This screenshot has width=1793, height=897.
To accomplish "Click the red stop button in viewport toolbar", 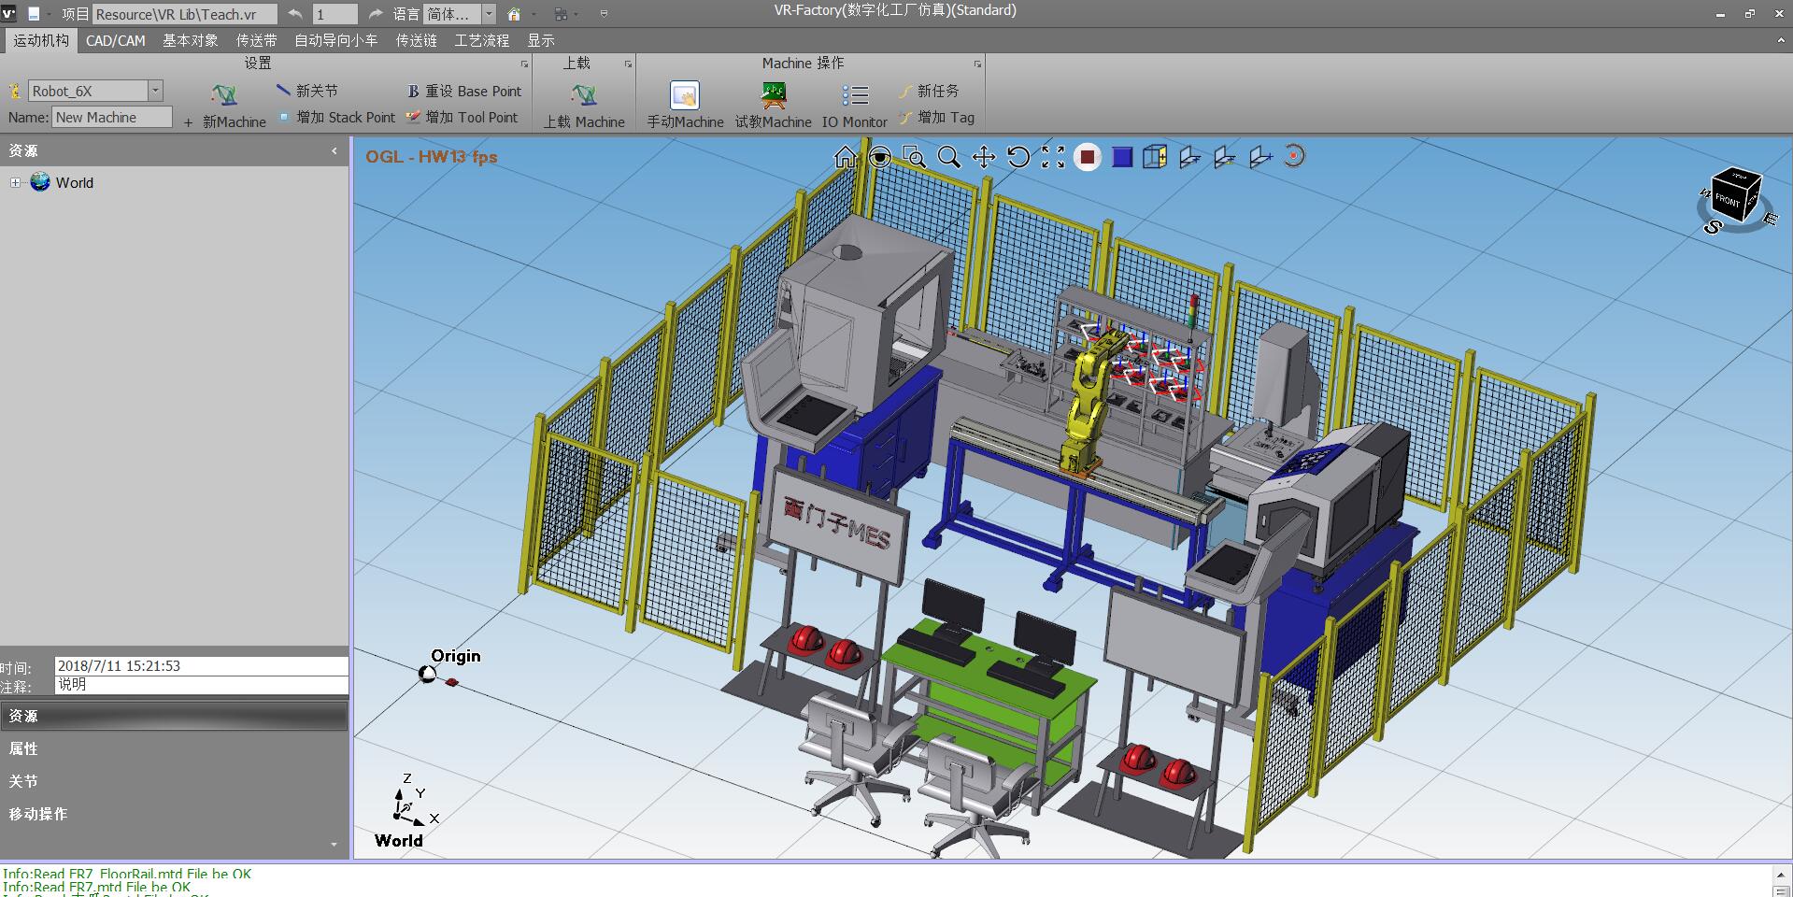I will click(x=1087, y=157).
